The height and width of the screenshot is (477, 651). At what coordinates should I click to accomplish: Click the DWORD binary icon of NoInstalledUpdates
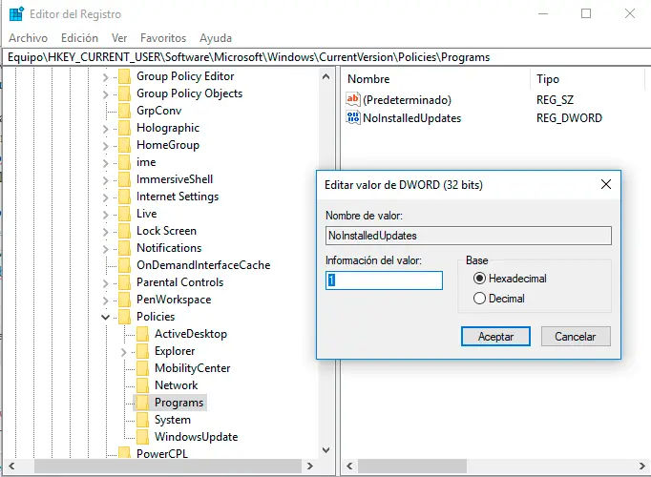353,117
